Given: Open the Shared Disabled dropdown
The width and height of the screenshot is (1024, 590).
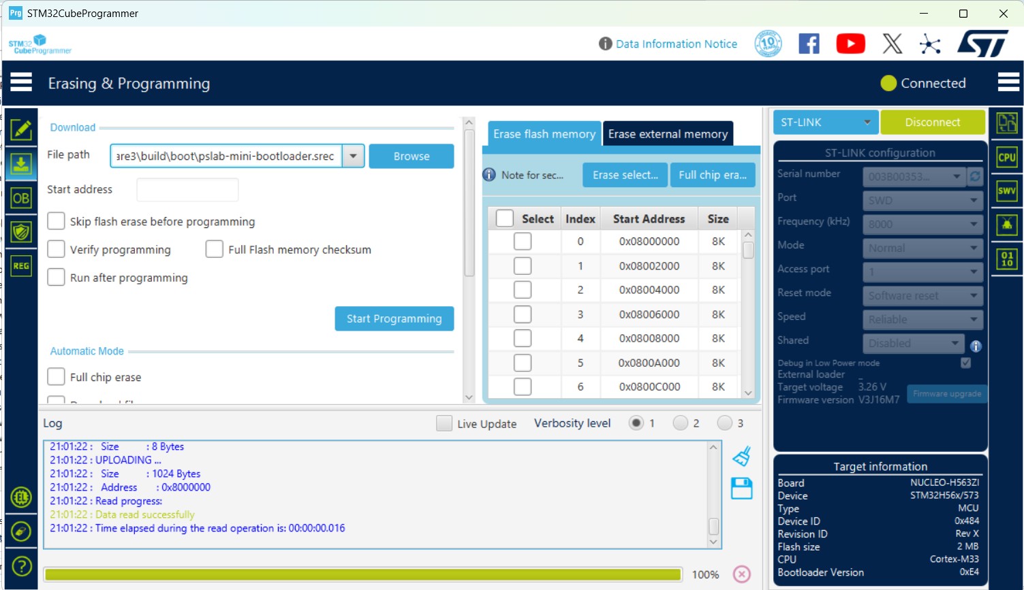Looking at the screenshot, I should pos(914,343).
